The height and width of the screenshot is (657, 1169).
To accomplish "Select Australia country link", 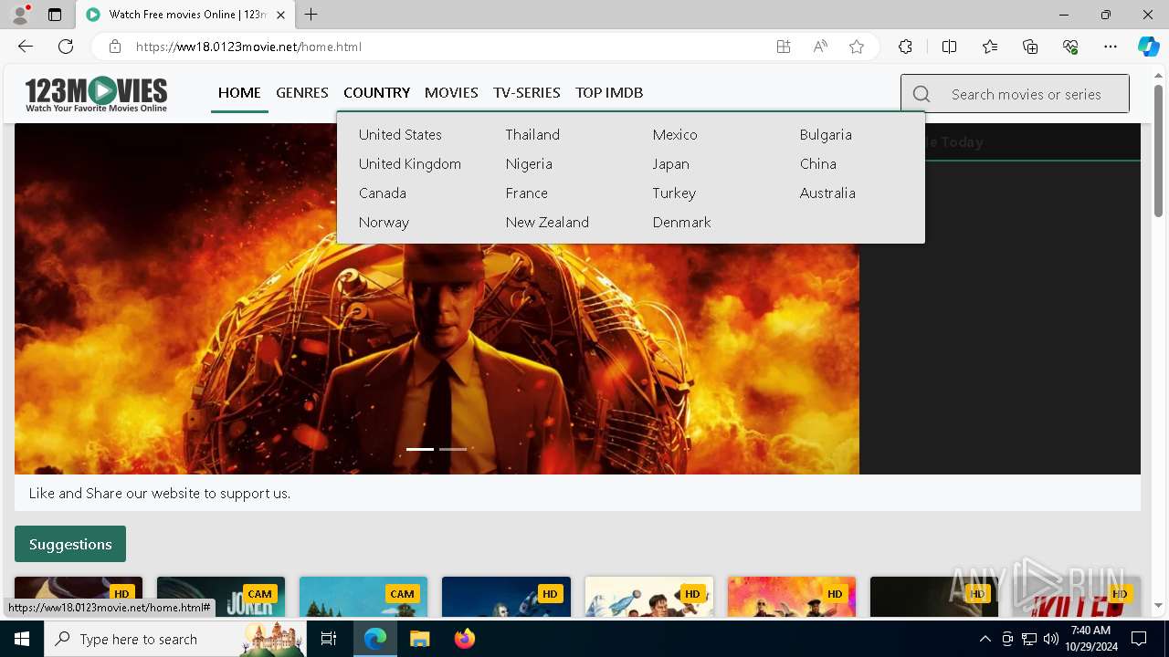I will [827, 193].
